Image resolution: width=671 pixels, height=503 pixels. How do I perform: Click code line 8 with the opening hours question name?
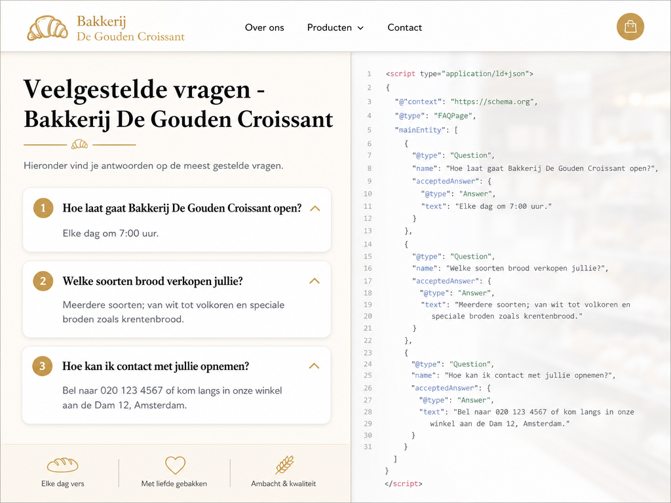(535, 168)
